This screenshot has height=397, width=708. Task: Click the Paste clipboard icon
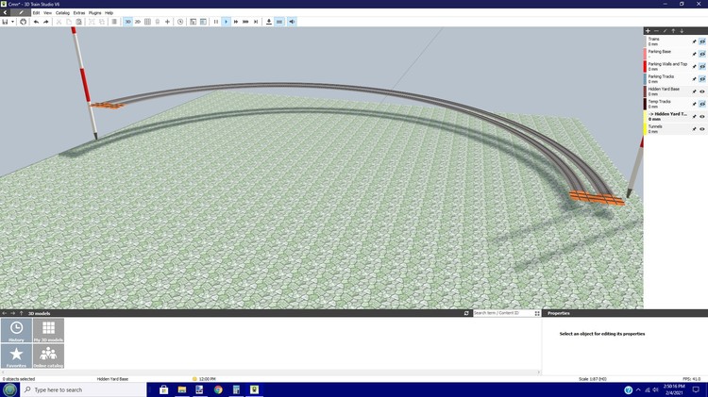tap(79, 22)
